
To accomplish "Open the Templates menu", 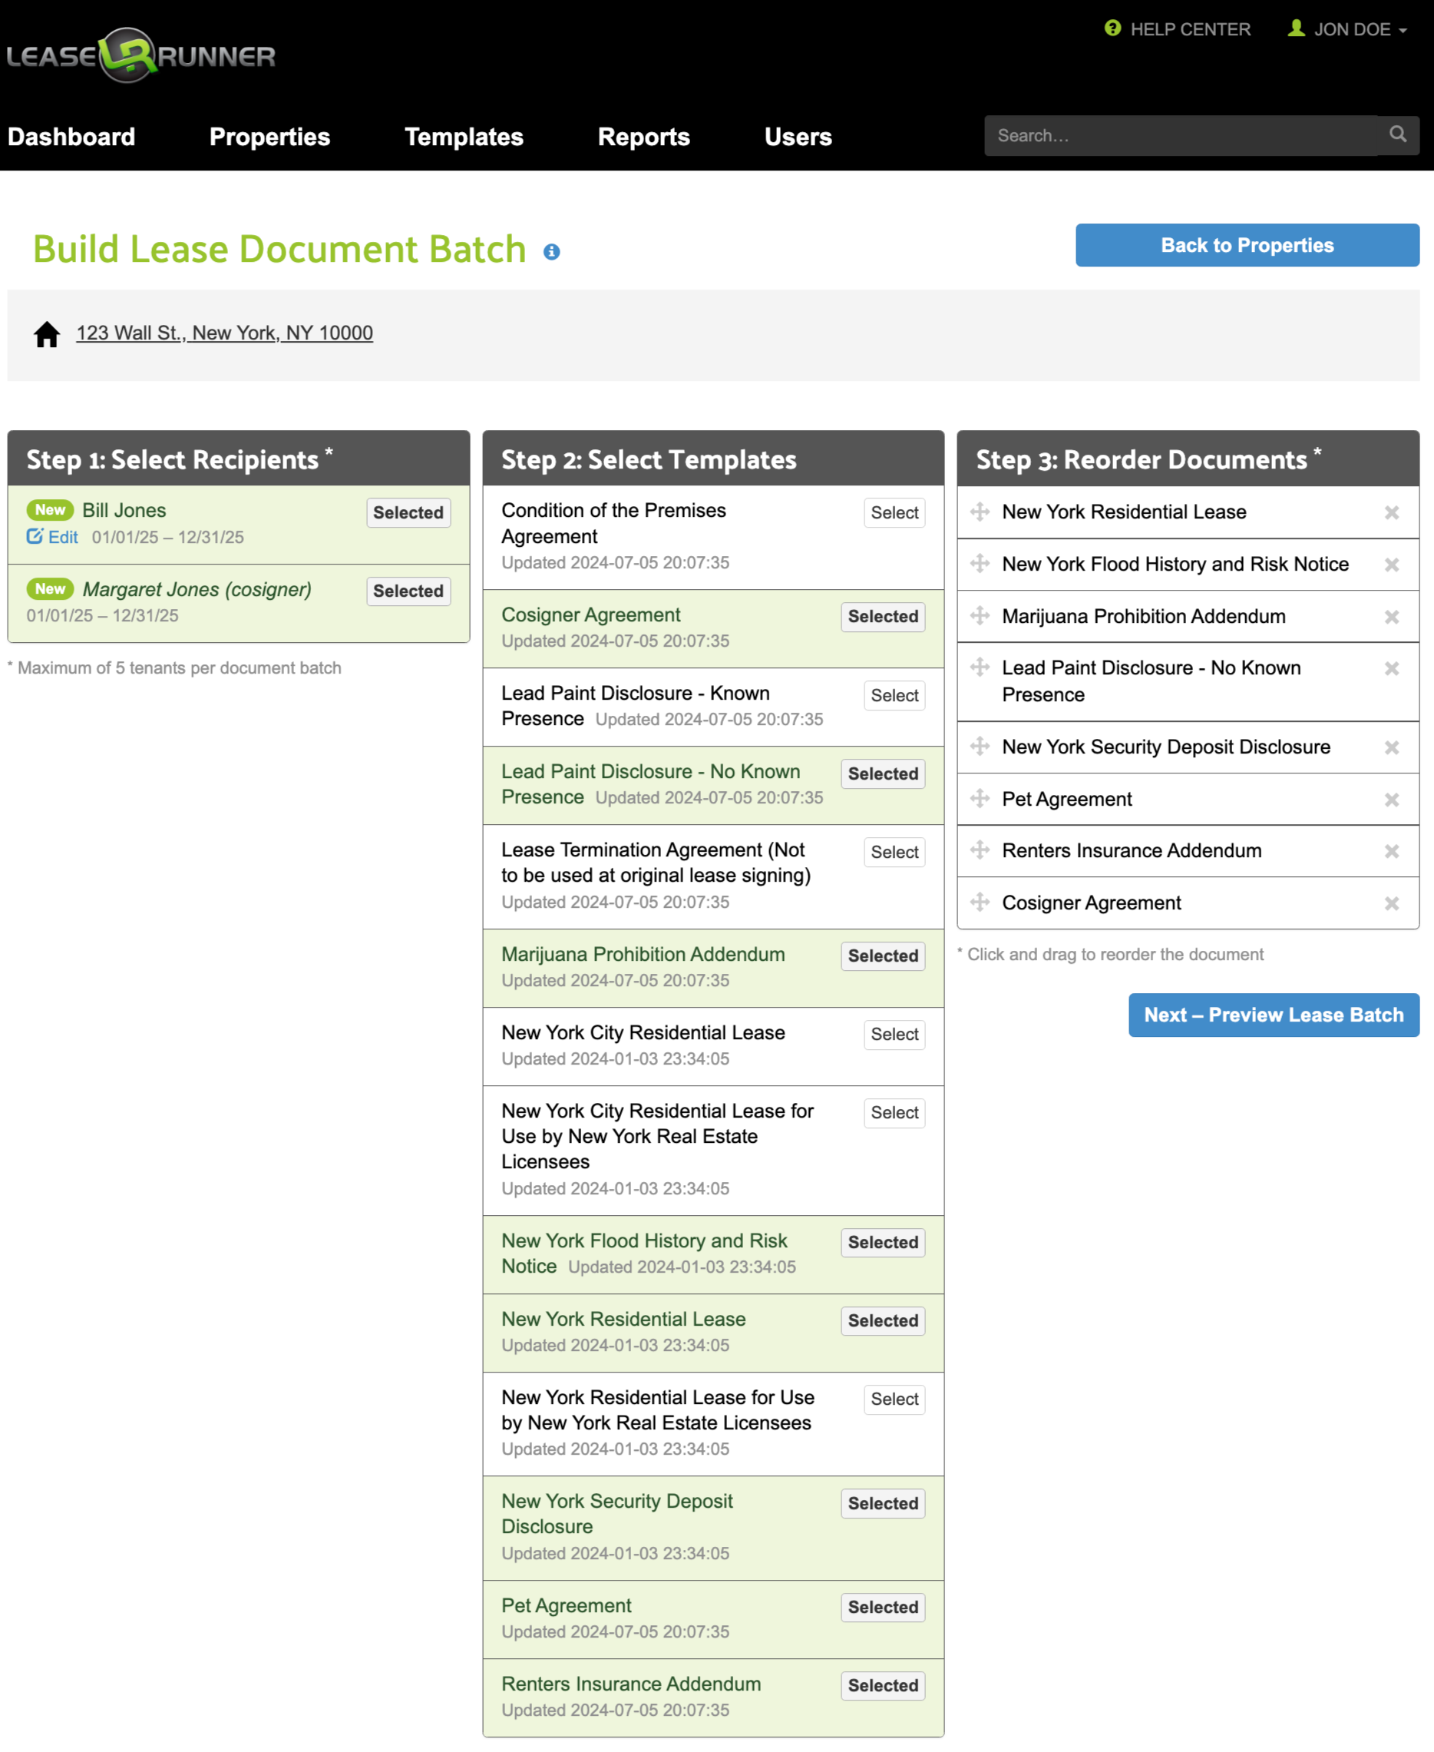I will pos(464,137).
